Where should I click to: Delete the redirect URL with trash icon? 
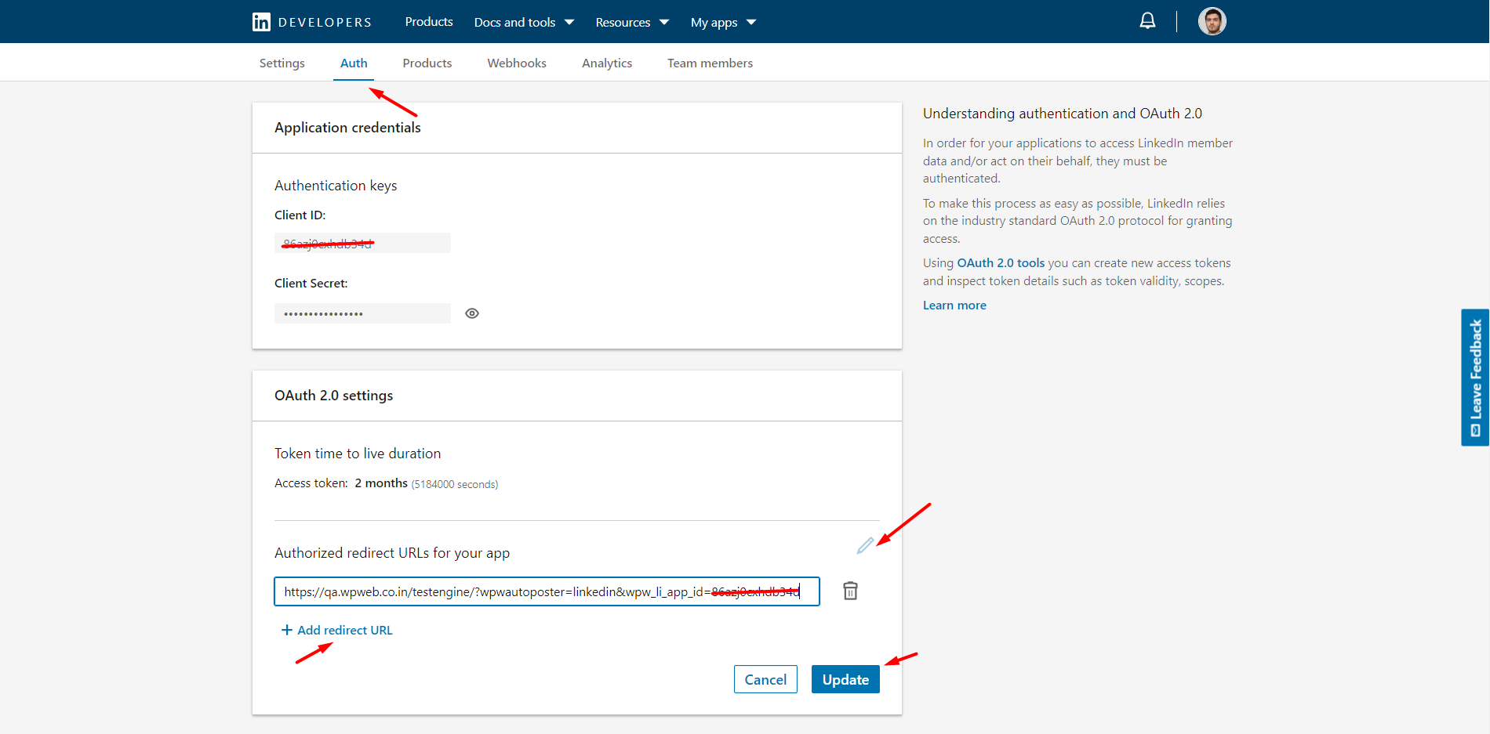click(850, 591)
